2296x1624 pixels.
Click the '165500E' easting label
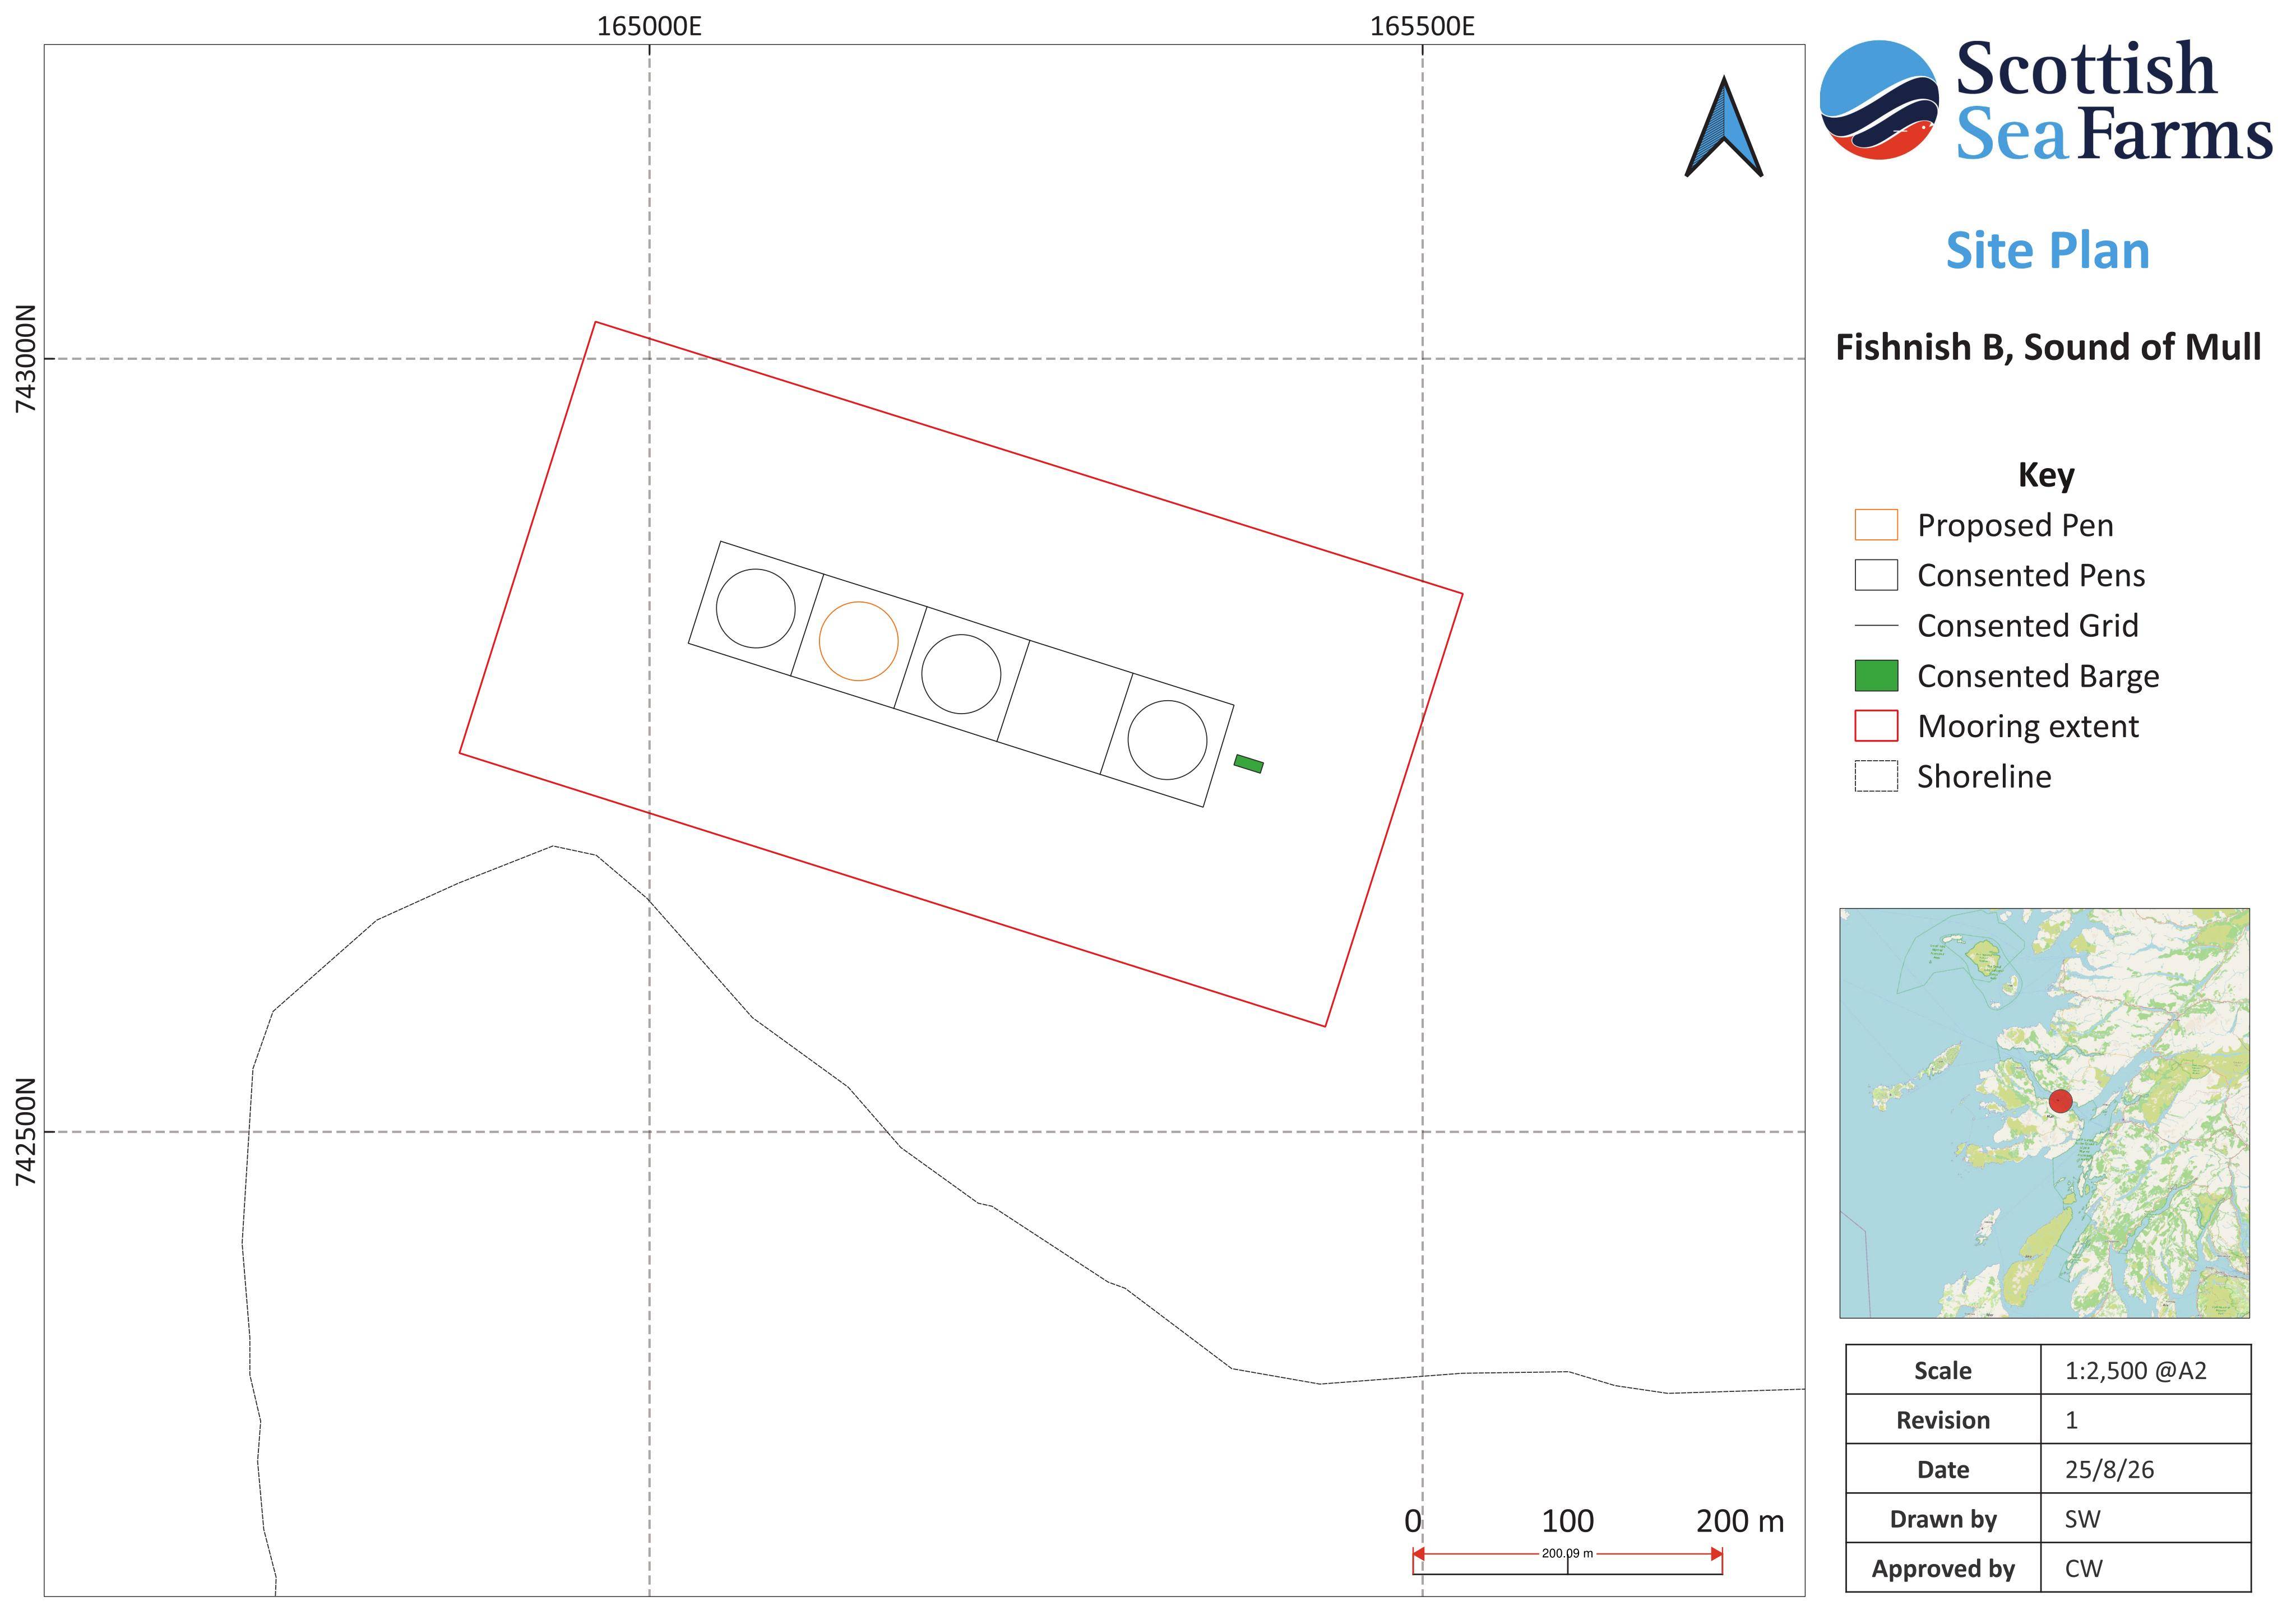1422,26
